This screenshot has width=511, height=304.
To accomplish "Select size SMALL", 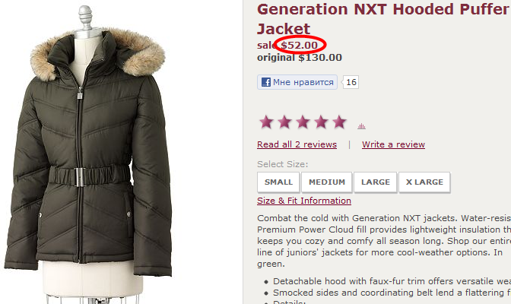I will click(278, 182).
